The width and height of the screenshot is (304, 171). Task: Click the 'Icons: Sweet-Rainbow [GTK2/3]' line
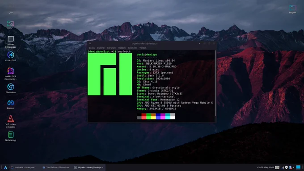click(160, 94)
